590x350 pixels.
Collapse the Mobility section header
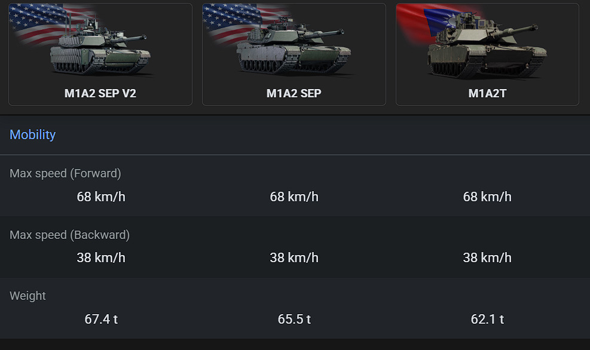pos(33,135)
